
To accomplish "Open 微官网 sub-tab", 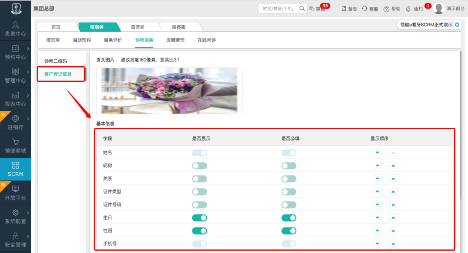I will tap(53, 40).
